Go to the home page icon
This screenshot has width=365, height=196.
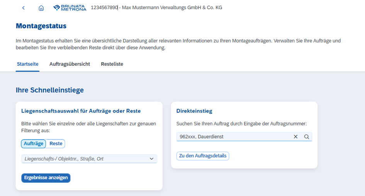(41, 8)
